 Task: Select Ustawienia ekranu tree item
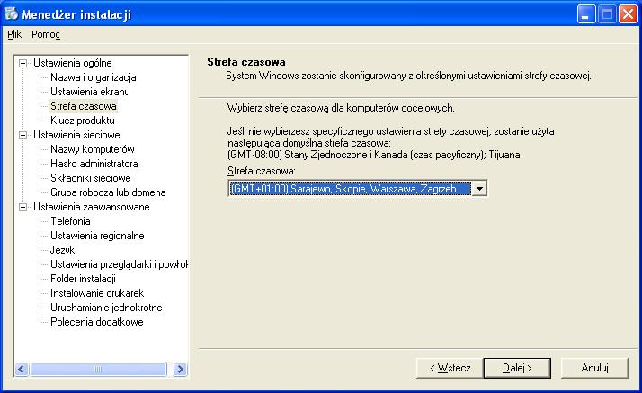tap(90, 92)
